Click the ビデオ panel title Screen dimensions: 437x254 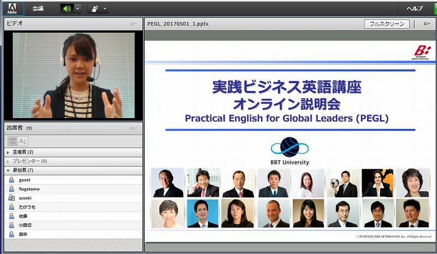[x=15, y=23]
